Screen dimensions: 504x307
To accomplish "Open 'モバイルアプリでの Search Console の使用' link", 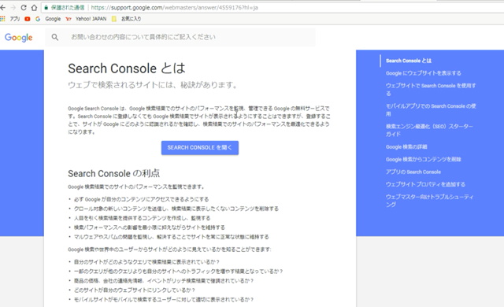I will click(431, 110).
